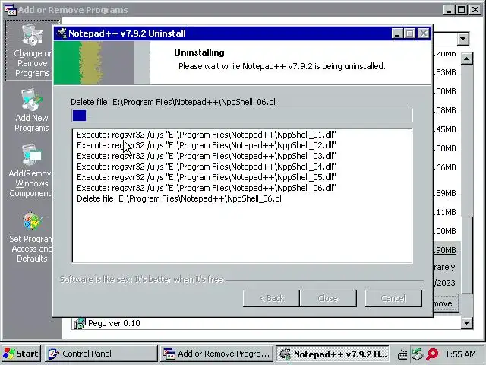Close the Notepad++ Uninstall window
The height and width of the screenshot is (365, 486).
(424, 33)
